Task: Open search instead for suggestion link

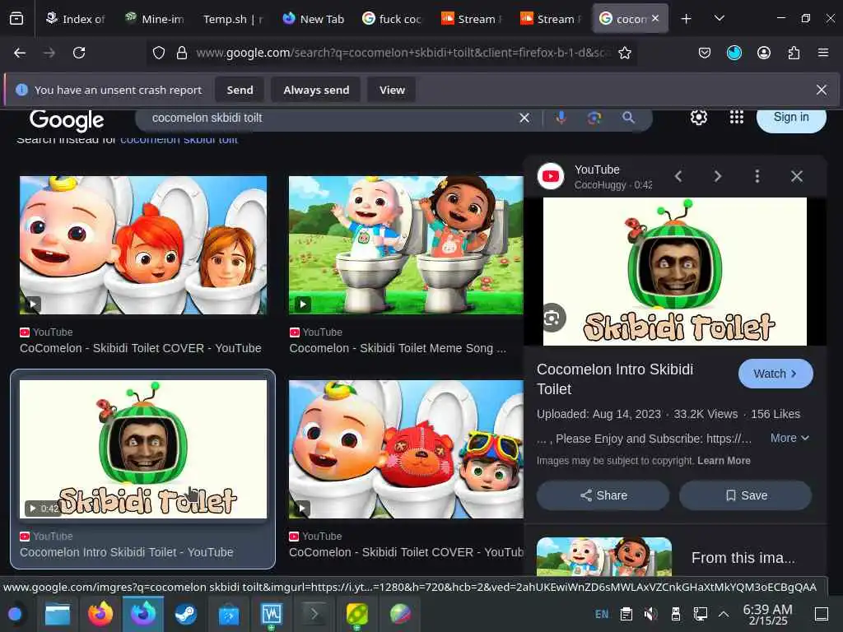Action: pyautogui.click(x=179, y=140)
